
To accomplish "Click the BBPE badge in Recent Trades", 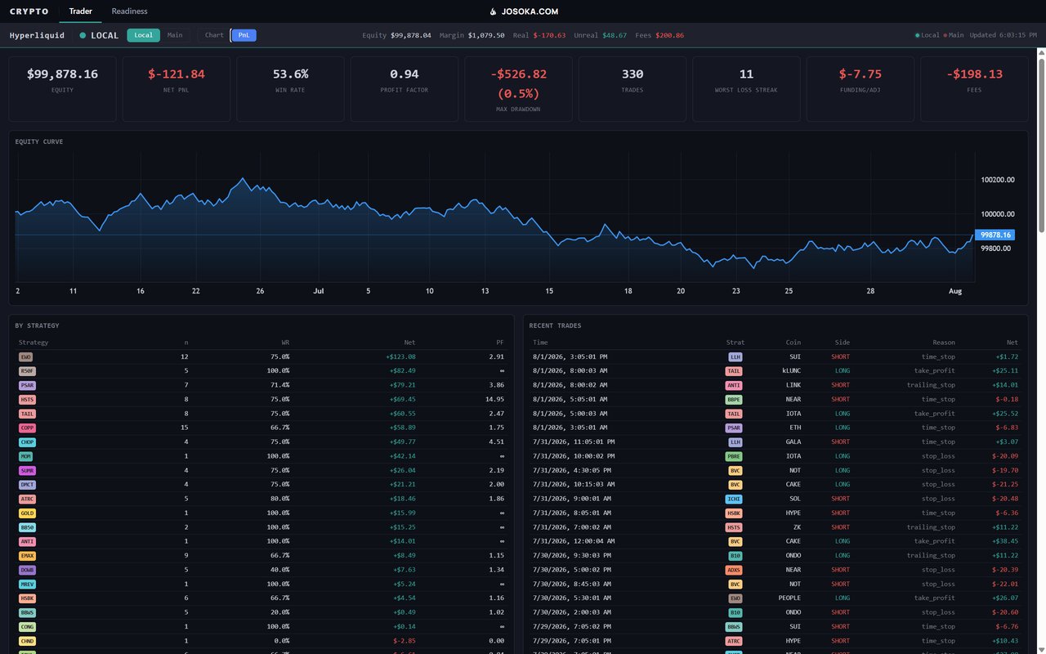I will click(x=734, y=400).
